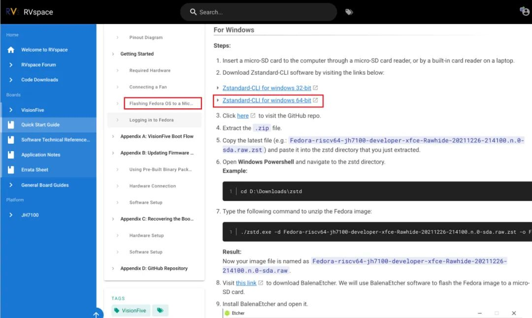
Task: Click the book icon beside Application Notes
Action: click(x=11, y=155)
